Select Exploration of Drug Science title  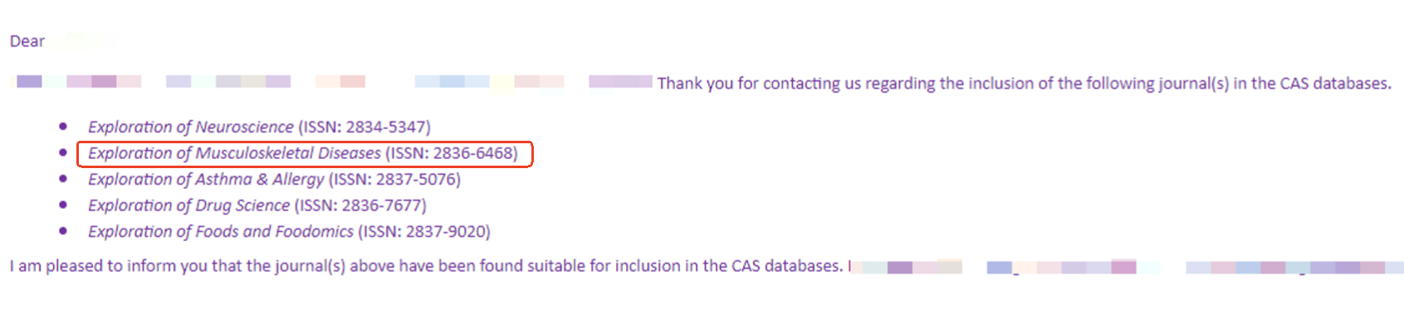[x=188, y=205]
